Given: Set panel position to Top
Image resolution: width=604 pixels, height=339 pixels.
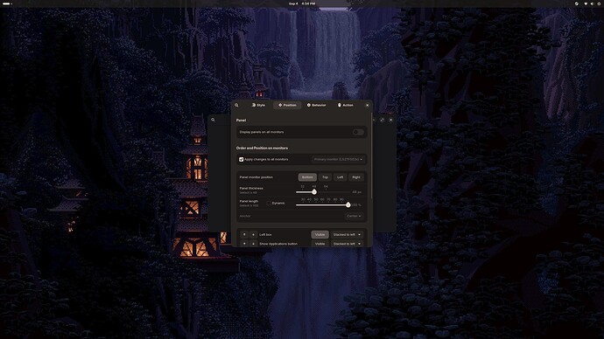Looking at the screenshot, I should tap(325, 177).
